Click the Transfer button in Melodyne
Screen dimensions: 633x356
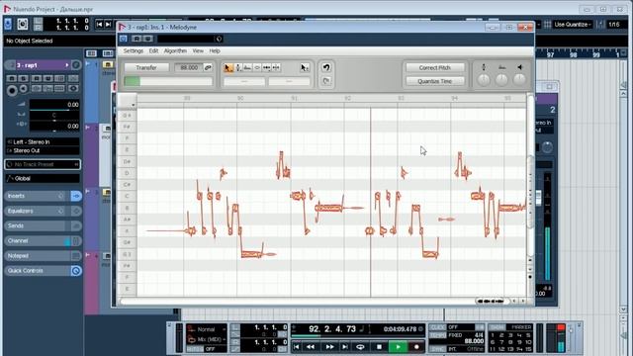coord(146,67)
